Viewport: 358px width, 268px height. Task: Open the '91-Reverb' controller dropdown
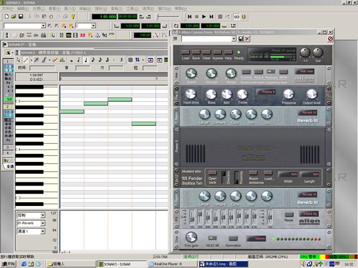click(42, 223)
